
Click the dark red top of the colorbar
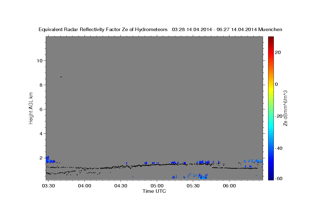(271, 38)
